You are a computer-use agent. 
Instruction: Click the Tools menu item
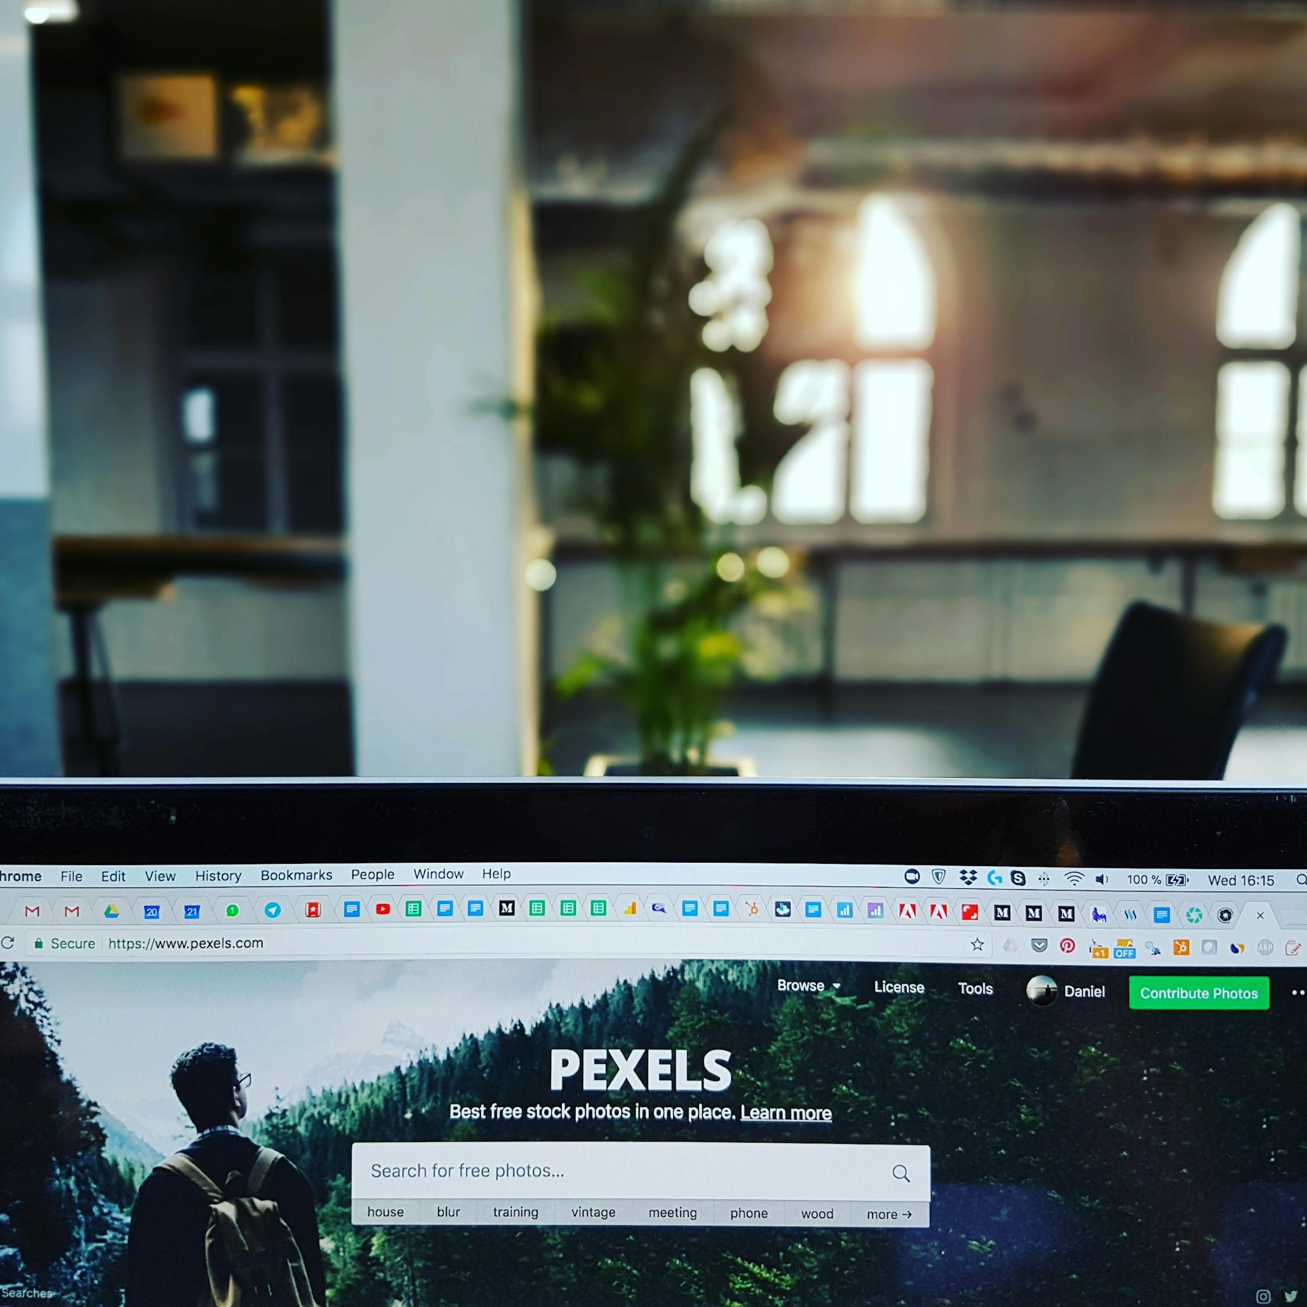tap(978, 990)
